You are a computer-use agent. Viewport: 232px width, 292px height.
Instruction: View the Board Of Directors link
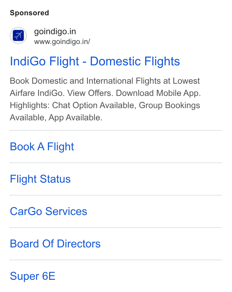click(55, 244)
